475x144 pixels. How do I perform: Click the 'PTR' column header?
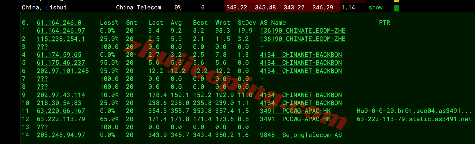[384, 23]
